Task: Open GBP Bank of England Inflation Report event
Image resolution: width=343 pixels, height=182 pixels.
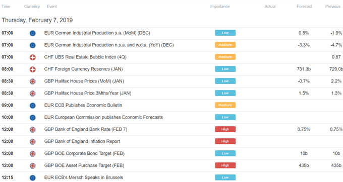Action: 82,141
